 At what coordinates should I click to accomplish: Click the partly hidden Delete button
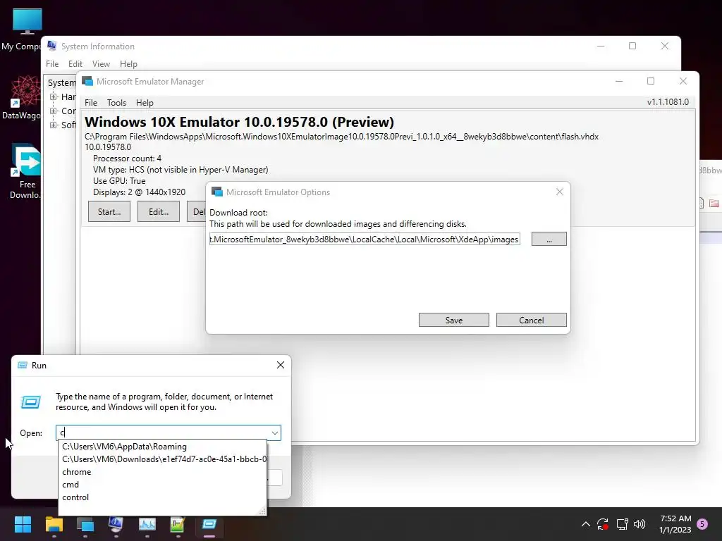(197, 211)
